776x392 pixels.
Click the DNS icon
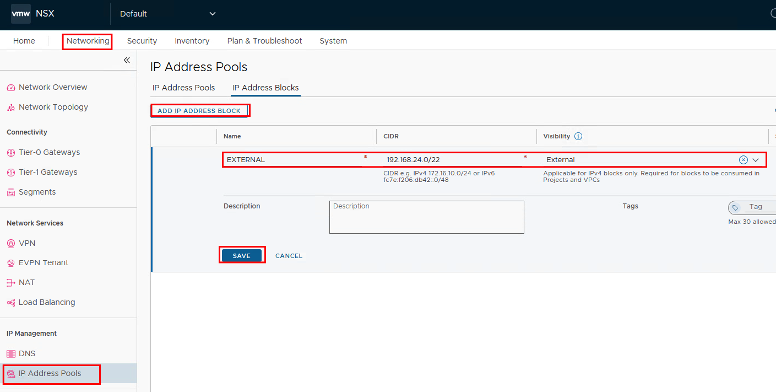point(11,354)
